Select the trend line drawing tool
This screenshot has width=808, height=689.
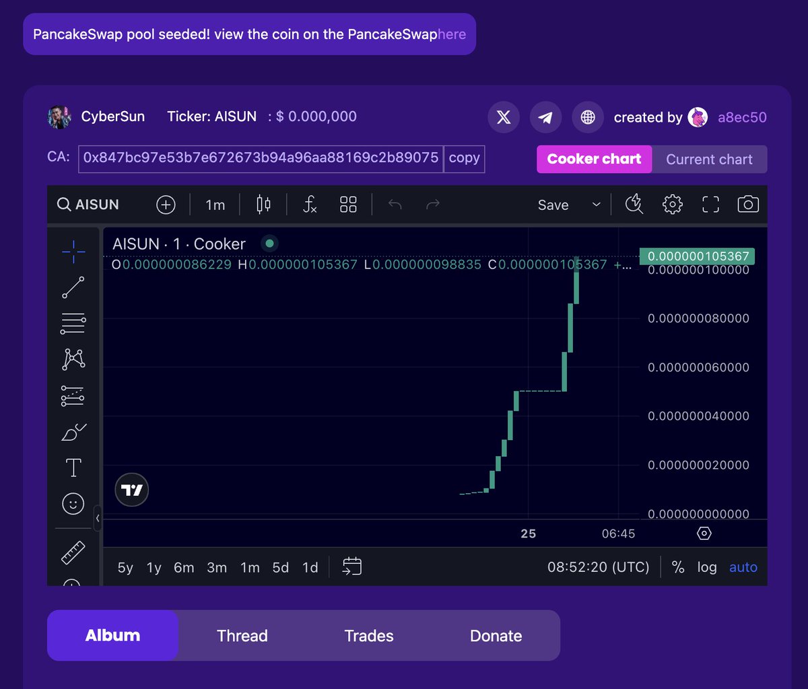click(73, 287)
